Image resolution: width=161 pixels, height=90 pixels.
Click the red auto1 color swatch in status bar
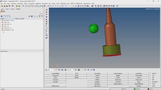(x=148, y=89)
